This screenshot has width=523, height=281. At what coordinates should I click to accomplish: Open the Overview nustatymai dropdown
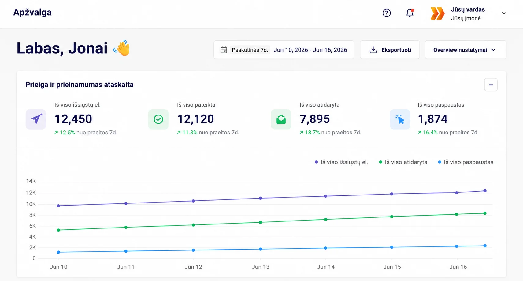pos(466,50)
